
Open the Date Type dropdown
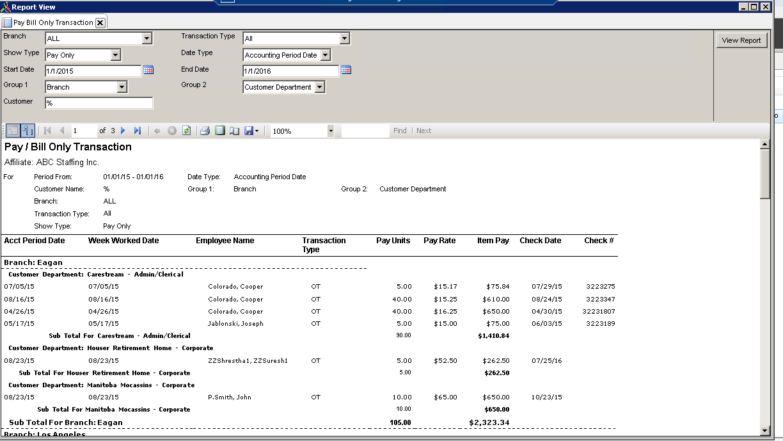coord(326,55)
